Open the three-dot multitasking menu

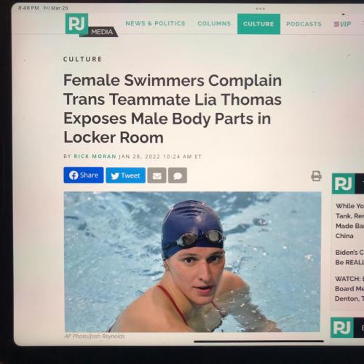pyautogui.click(x=260, y=9)
